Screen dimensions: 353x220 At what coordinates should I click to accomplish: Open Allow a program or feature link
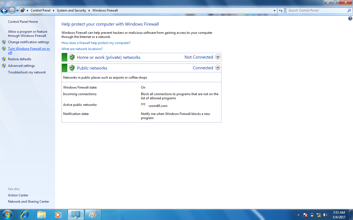[x=28, y=34]
